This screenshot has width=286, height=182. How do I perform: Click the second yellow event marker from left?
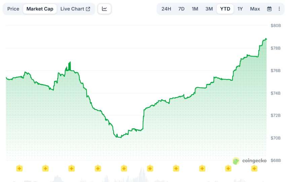coord(45,168)
